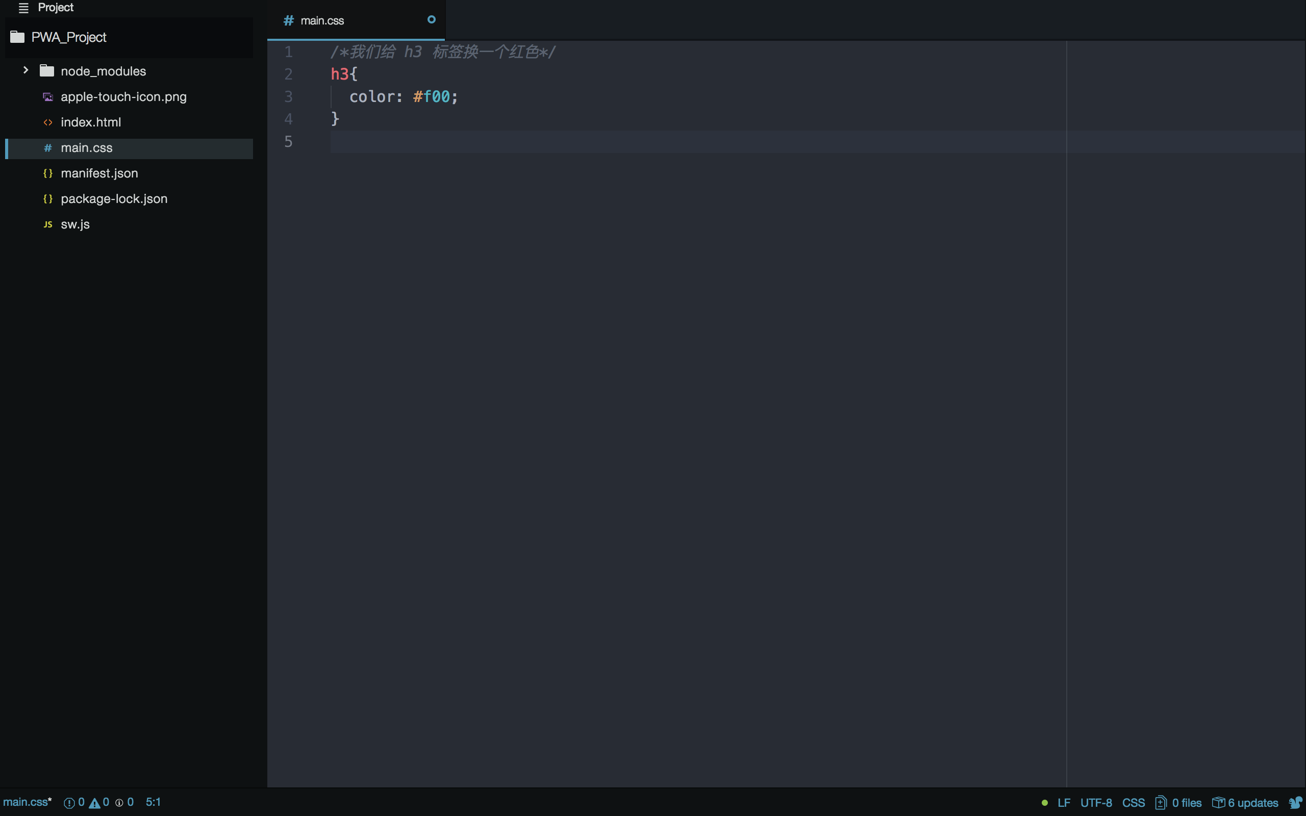Viewport: 1306px width, 816px height.
Task: Select the PWA_Project root folder icon
Action: coord(17,37)
